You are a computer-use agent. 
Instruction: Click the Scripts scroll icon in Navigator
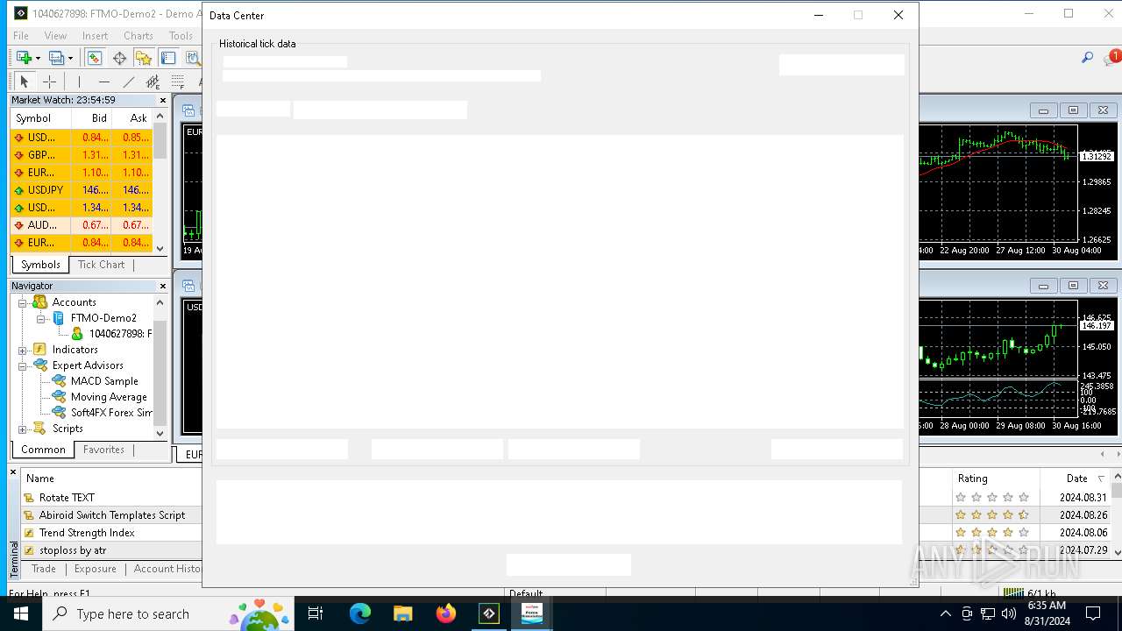39,428
